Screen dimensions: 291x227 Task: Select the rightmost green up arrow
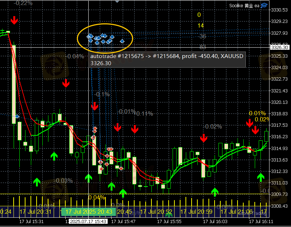(x=261, y=177)
